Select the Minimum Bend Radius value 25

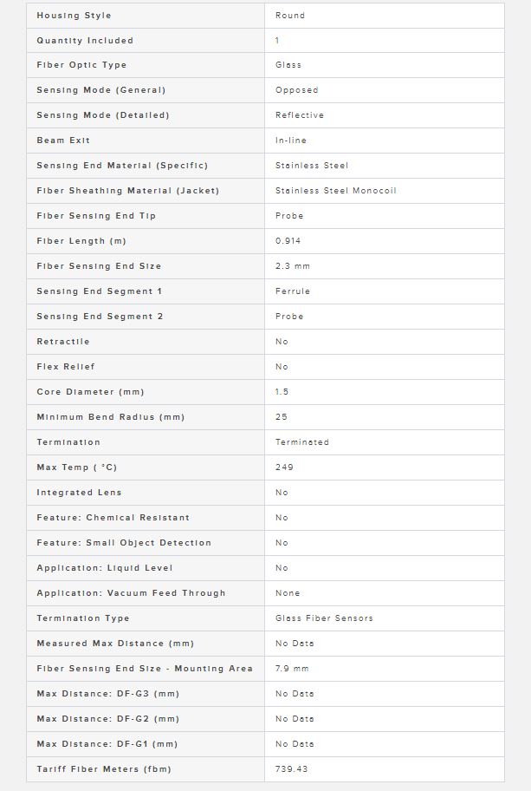click(282, 417)
